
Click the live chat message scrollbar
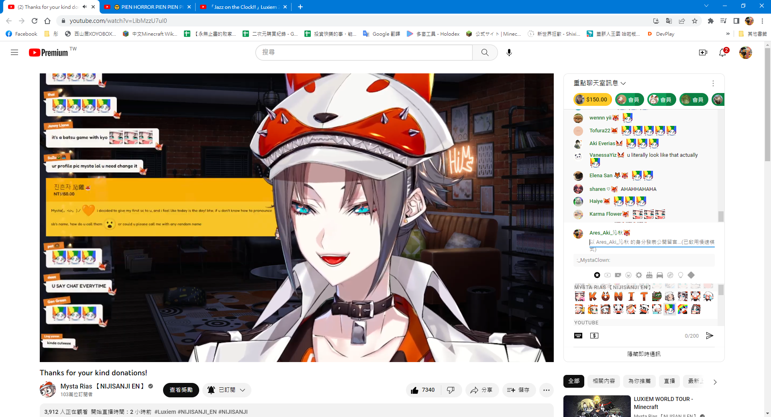tap(721, 217)
